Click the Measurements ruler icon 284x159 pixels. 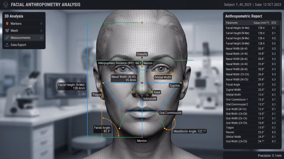(7, 38)
